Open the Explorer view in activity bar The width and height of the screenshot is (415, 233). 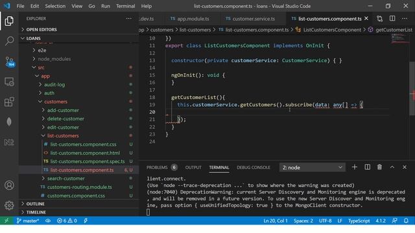click(9, 21)
